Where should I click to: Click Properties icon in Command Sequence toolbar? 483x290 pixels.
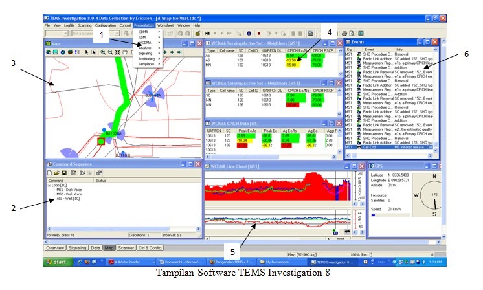tap(98, 173)
